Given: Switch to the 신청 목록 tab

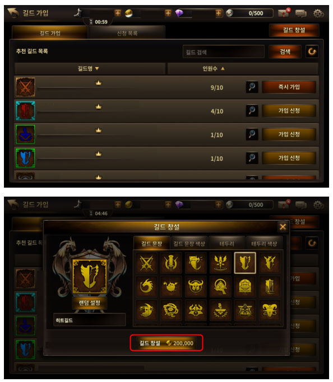Looking at the screenshot, I should (127, 33).
